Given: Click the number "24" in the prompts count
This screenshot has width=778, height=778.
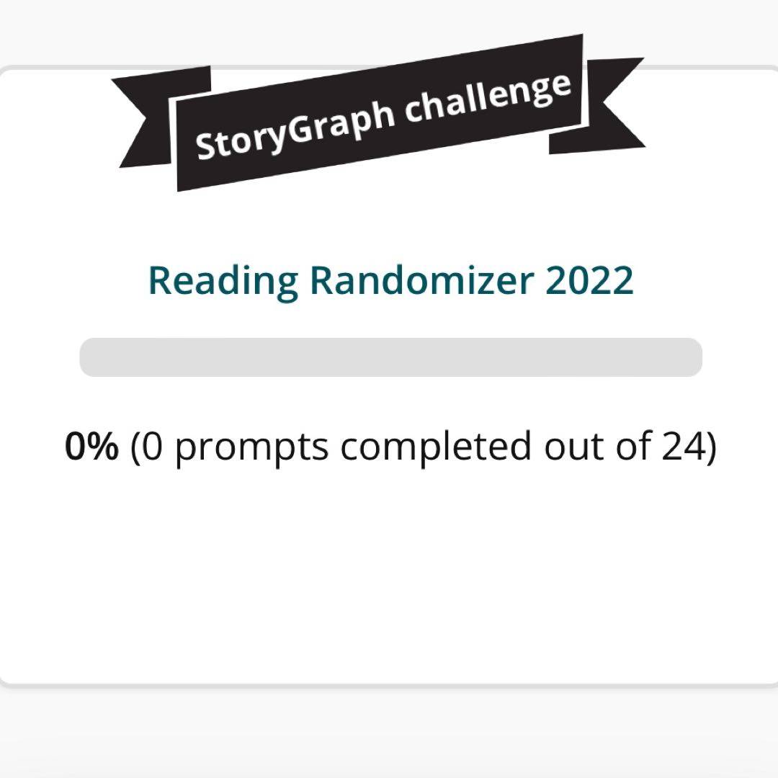Looking at the screenshot, I should point(681,447).
